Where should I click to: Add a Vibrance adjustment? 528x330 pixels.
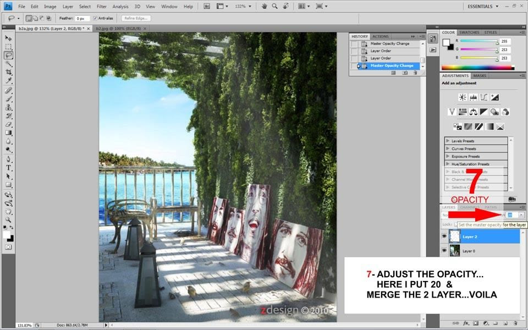point(452,112)
